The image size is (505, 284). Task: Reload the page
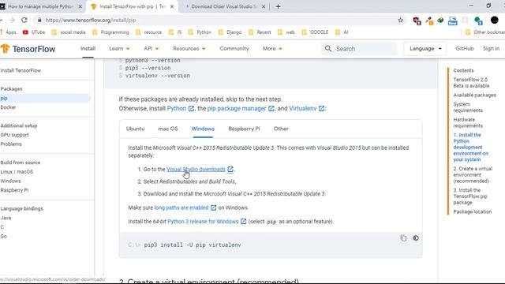(24, 20)
